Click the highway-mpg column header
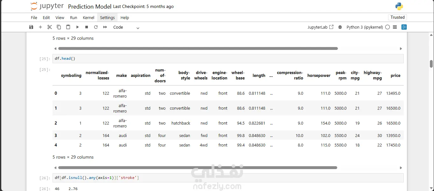Screen dimensions: 434x191 click(373, 75)
